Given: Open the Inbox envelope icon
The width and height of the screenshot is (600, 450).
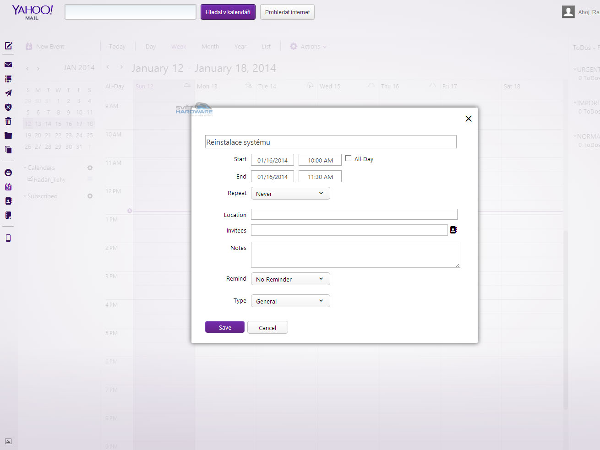Looking at the screenshot, I should 8,65.
